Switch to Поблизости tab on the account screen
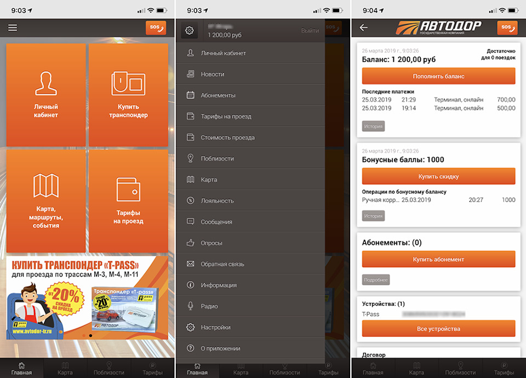Screen dimensions: 526x378 click(x=461, y=369)
